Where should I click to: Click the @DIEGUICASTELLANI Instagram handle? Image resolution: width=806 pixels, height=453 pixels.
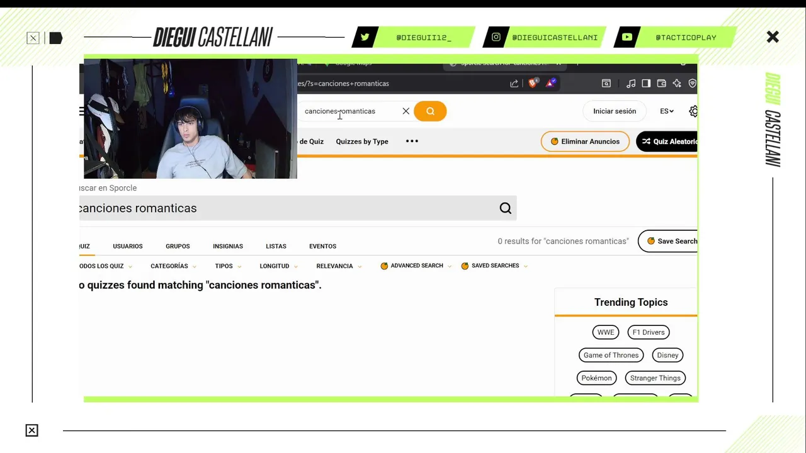click(x=555, y=38)
